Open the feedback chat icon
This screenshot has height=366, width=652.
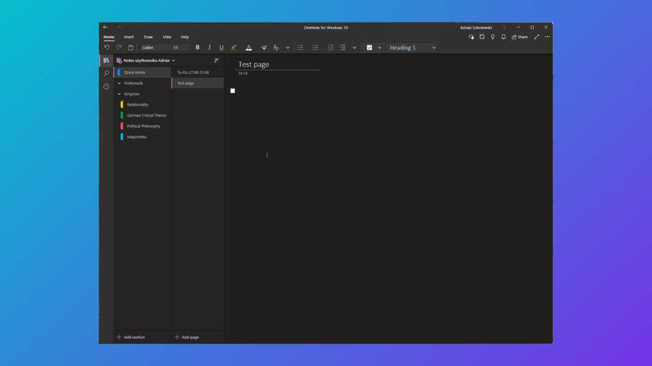point(471,37)
